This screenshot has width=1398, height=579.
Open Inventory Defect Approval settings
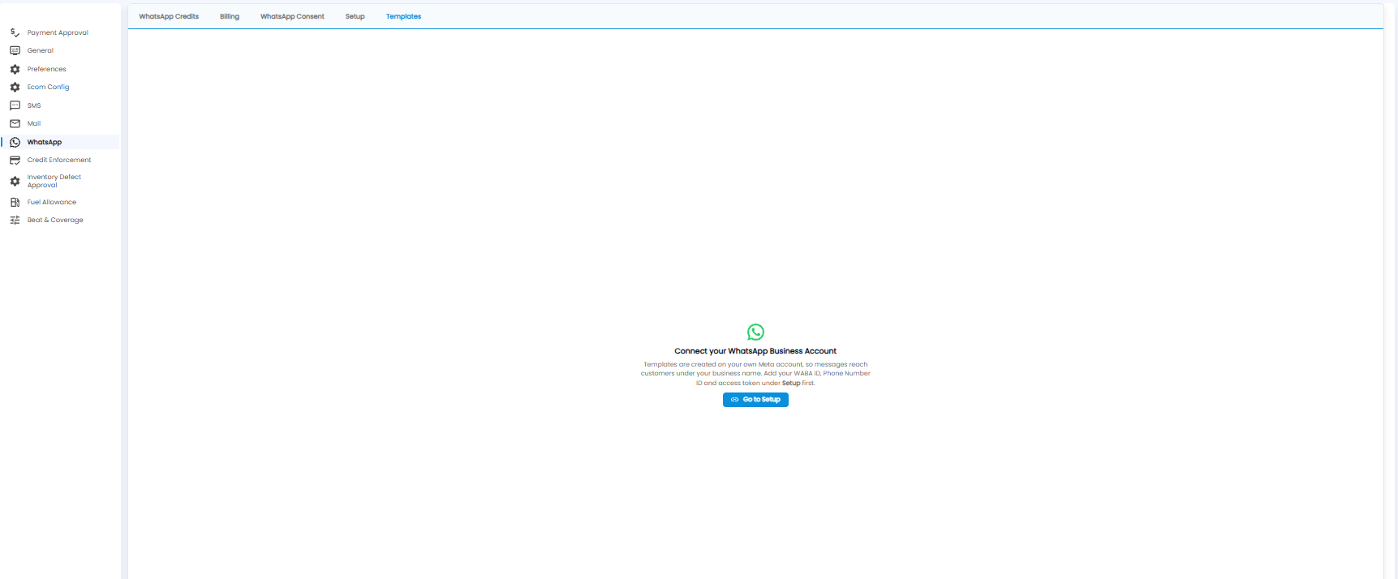(x=54, y=181)
